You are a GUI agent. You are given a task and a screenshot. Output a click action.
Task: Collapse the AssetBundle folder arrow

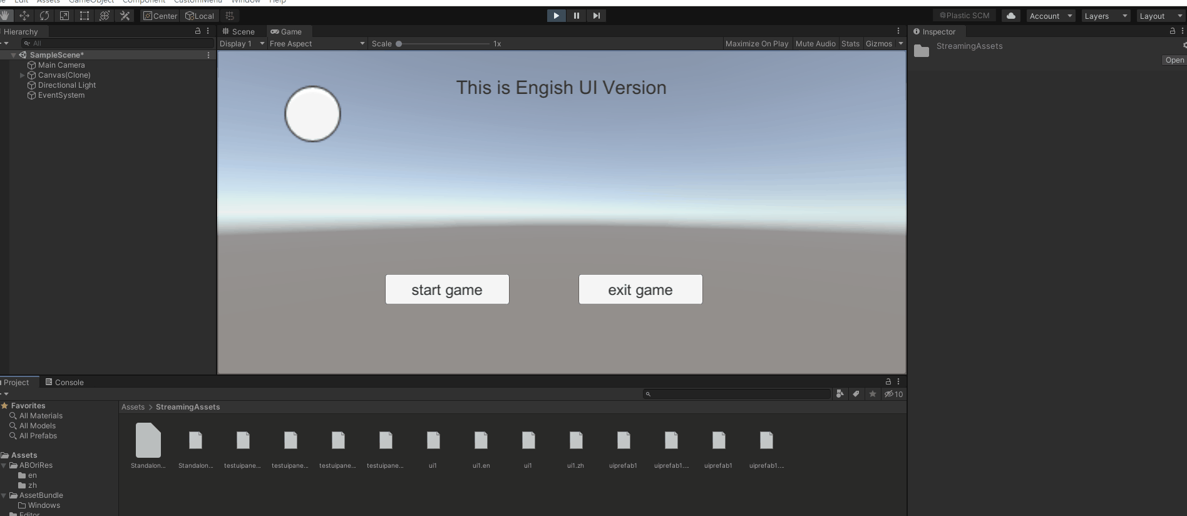4,495
